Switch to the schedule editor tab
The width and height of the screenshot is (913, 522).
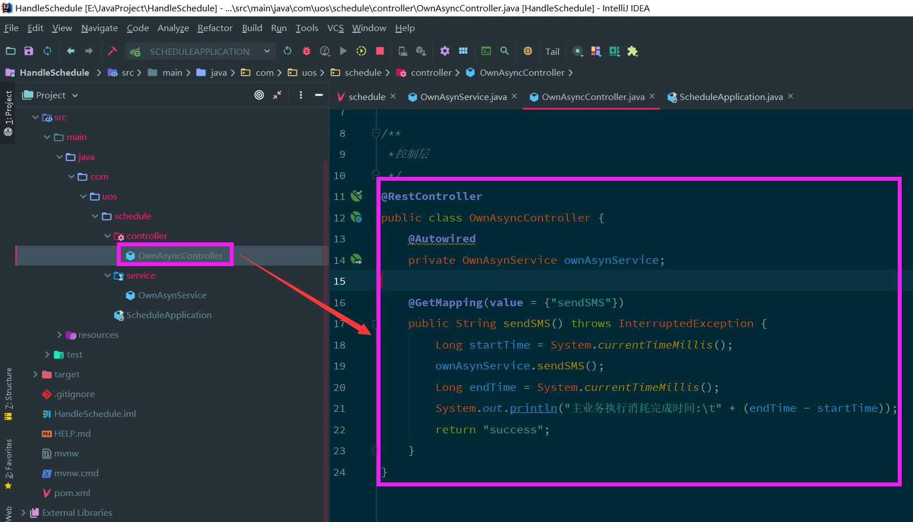coord(366,97)
